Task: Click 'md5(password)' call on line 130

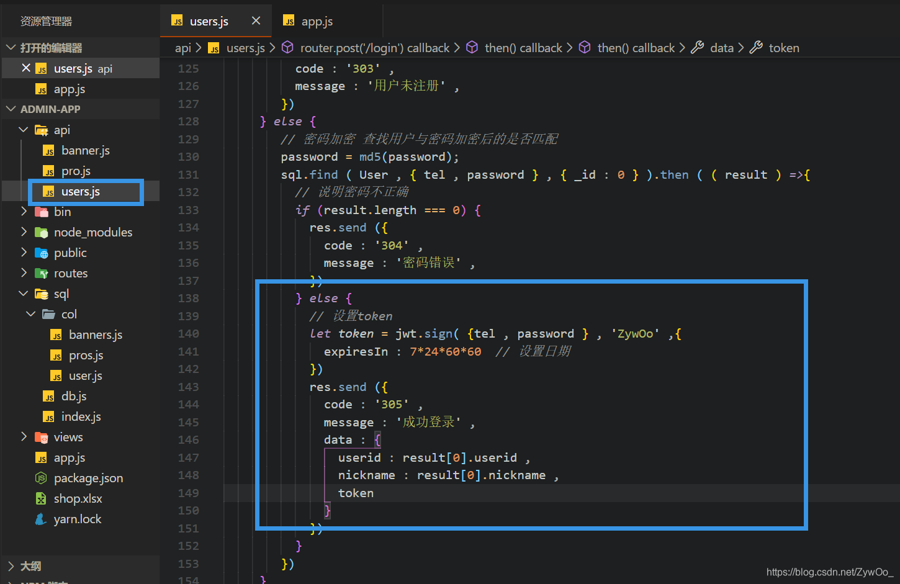Action: [406, 157]
